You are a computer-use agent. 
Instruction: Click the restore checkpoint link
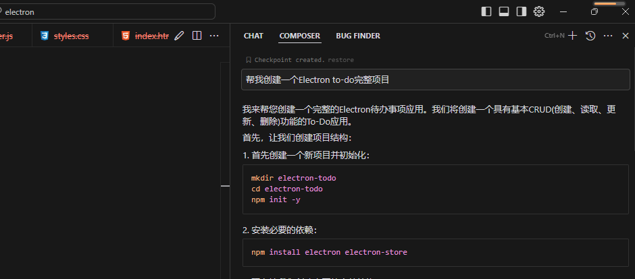tap(340, 60)
